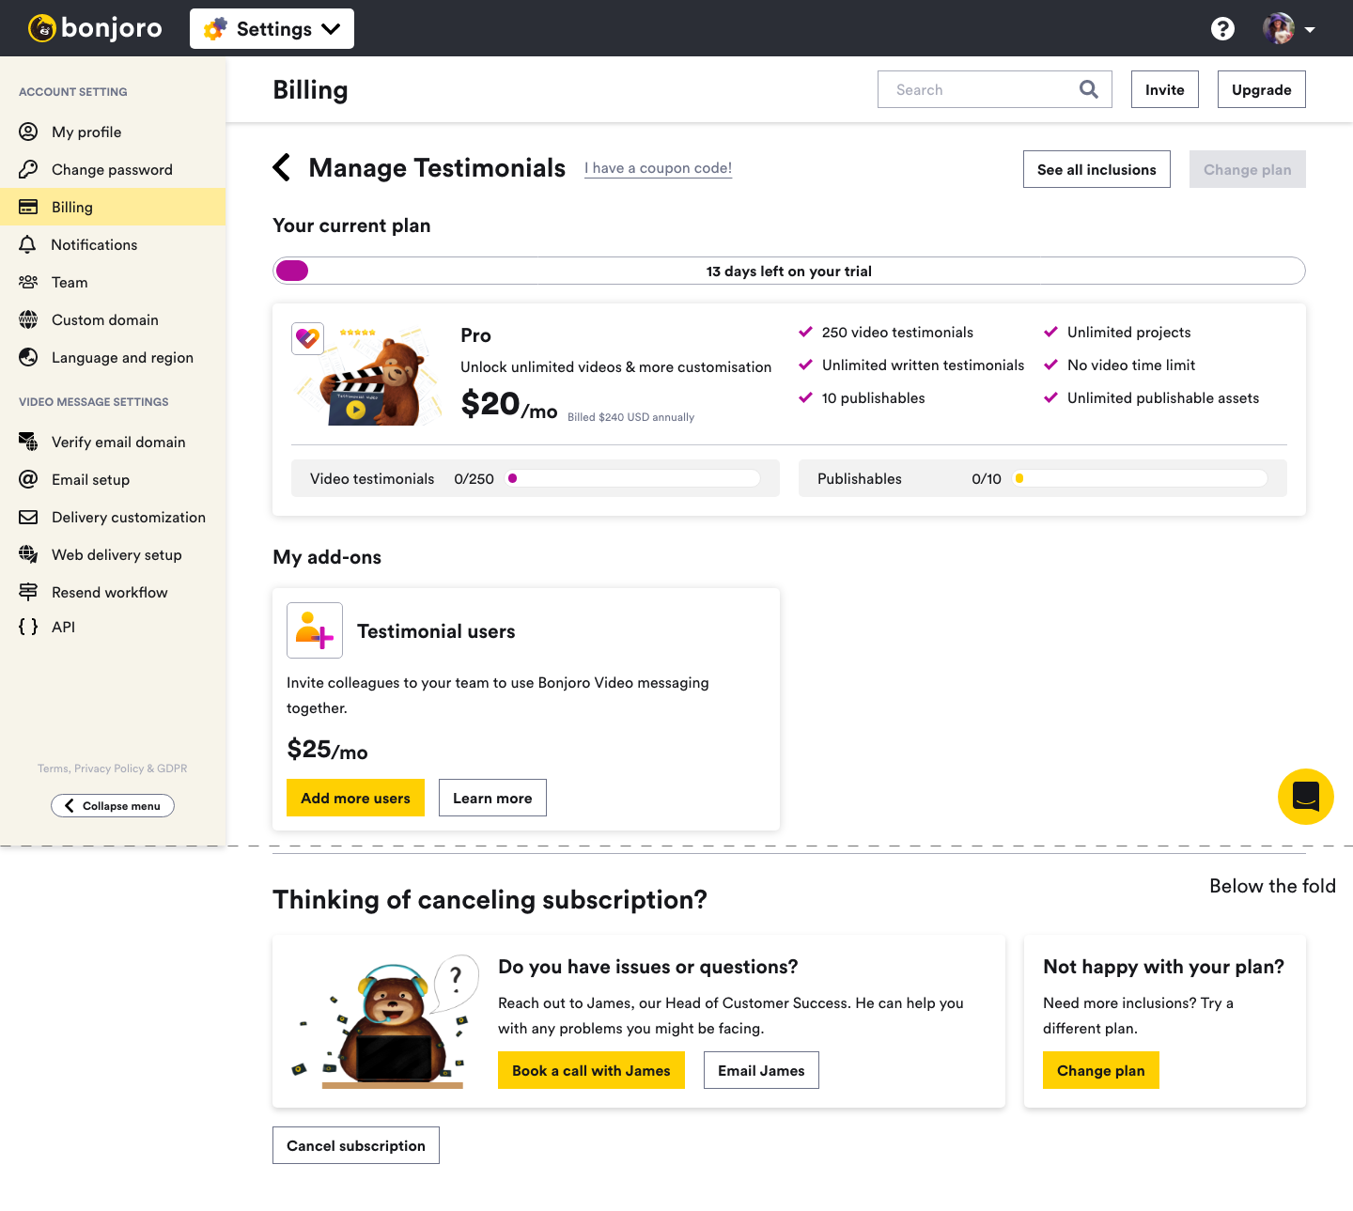Click the Change password key icon
1353x1211 pixels.
click(28, 169)
